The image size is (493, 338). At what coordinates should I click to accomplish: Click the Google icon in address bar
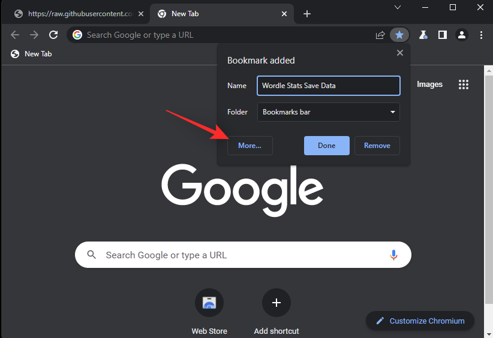[x=77, y=35]
